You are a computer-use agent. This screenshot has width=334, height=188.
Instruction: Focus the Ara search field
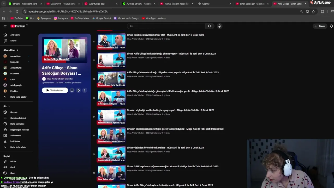(166, 26)
